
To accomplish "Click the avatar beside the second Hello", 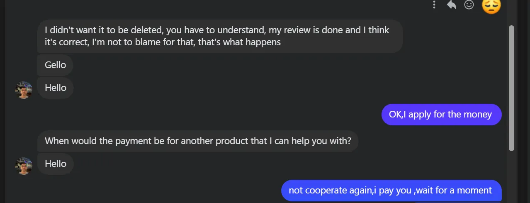I will (24, 166).
